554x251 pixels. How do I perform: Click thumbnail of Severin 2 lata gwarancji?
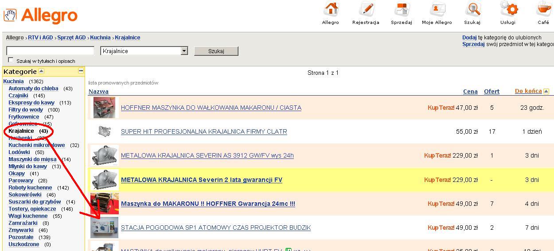coord(105,180)
